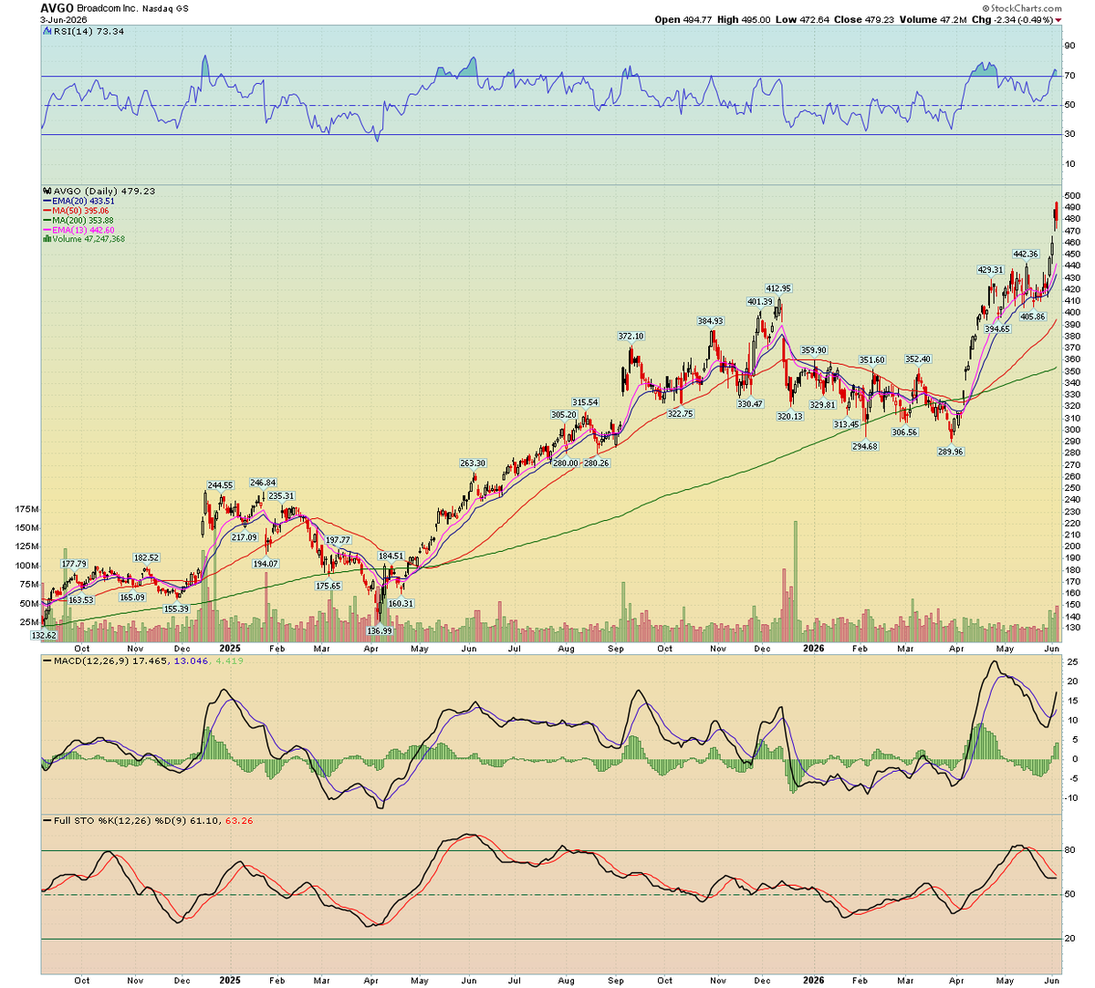Click the RSI(14) legend line icon
The image size is (1095, 988).
click(47, 31)
